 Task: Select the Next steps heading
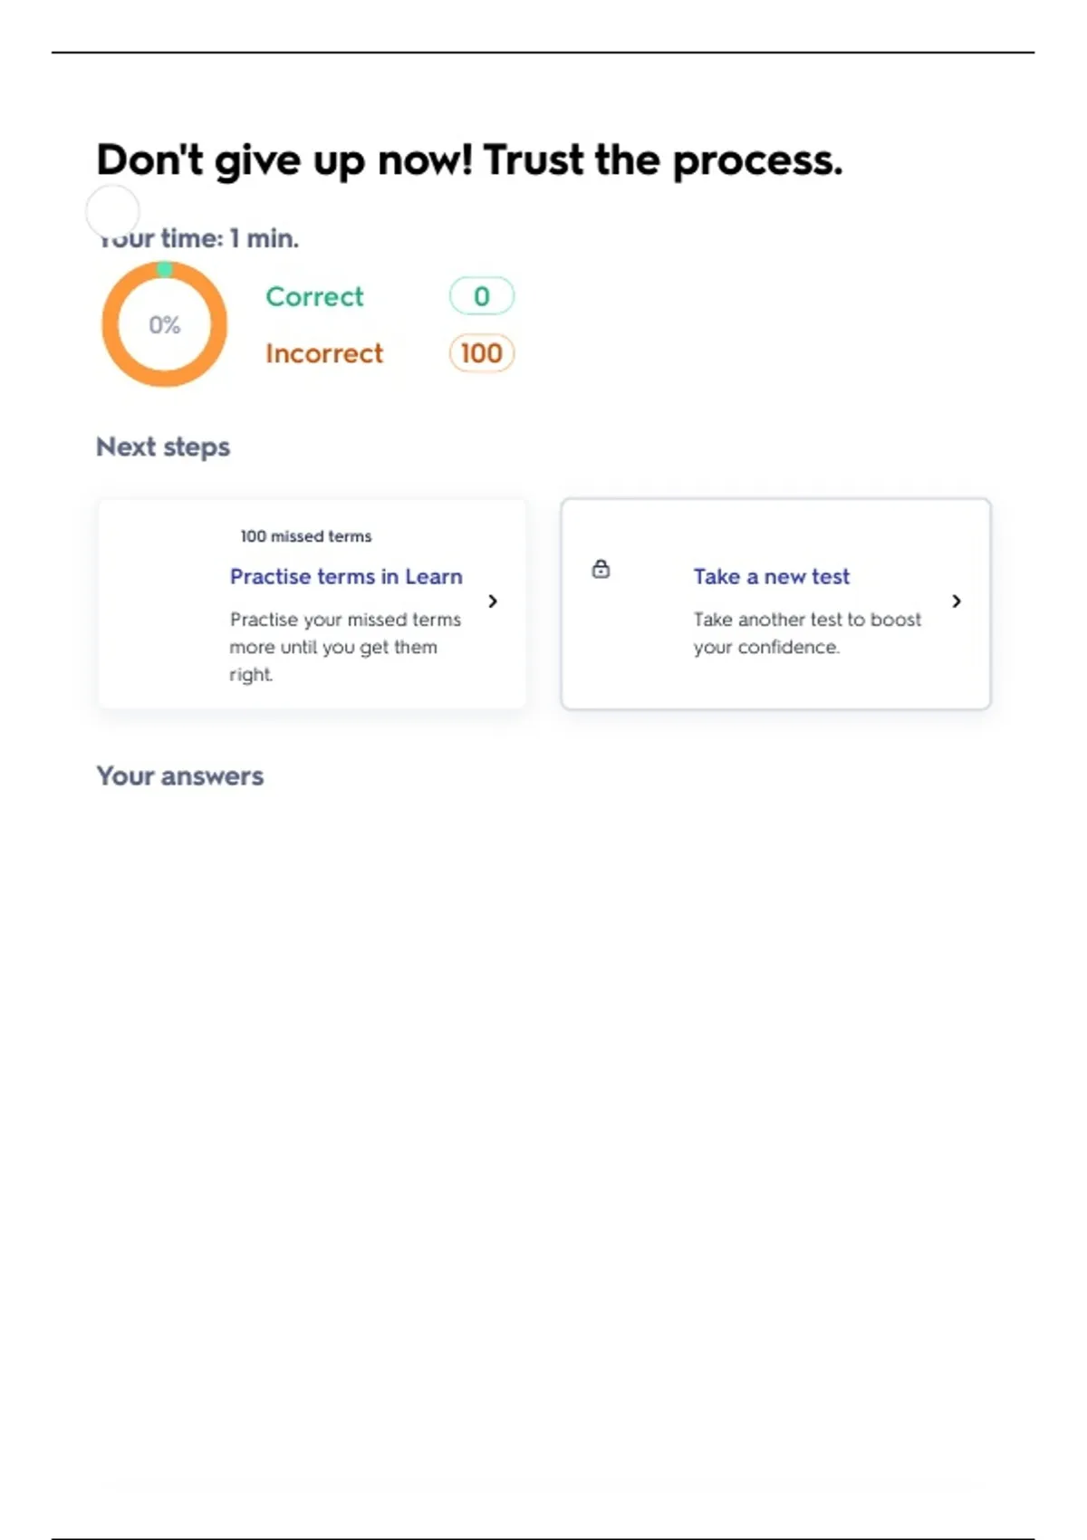163,447
